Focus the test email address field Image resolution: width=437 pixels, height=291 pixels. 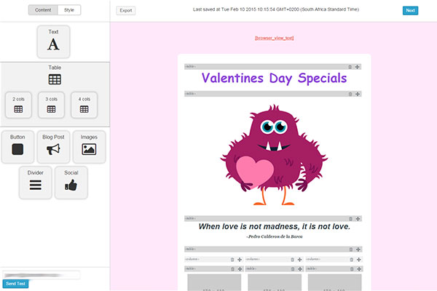pos(42,275)
